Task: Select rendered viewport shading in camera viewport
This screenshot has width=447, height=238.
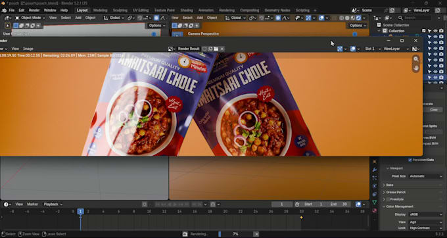Action: coord(359,18)
